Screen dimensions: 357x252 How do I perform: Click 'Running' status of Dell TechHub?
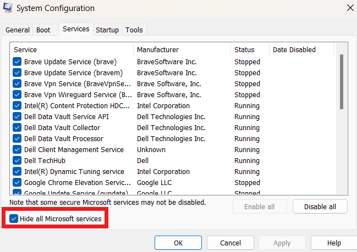click(247, 161)
